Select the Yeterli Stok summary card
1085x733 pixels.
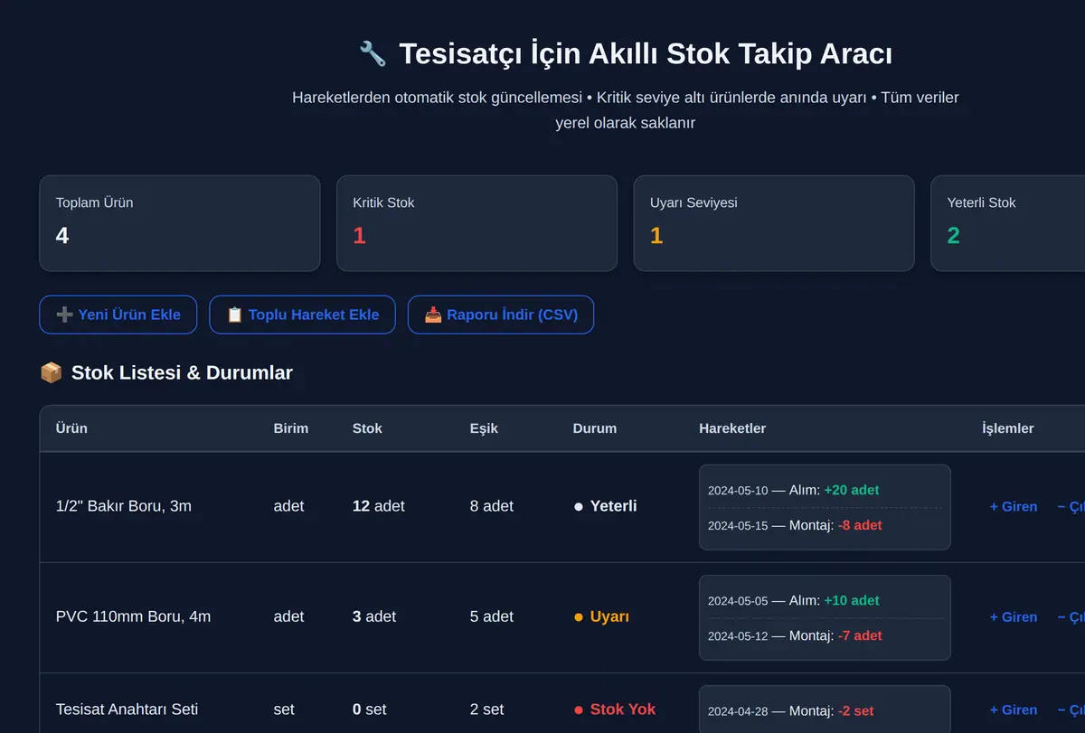point(1008,223)
